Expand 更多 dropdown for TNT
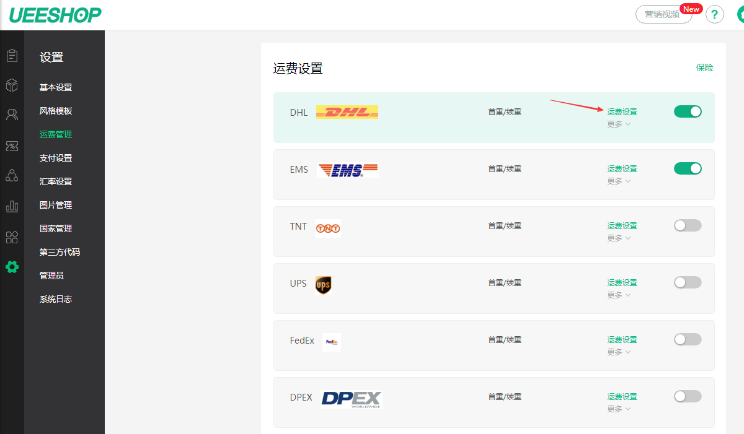 619,238
